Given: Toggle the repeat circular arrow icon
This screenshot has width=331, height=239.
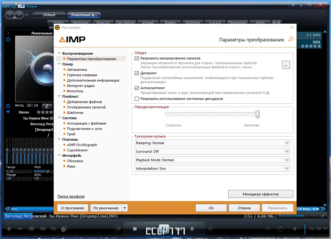Looking at the screenshot, I should pos(280,229).
